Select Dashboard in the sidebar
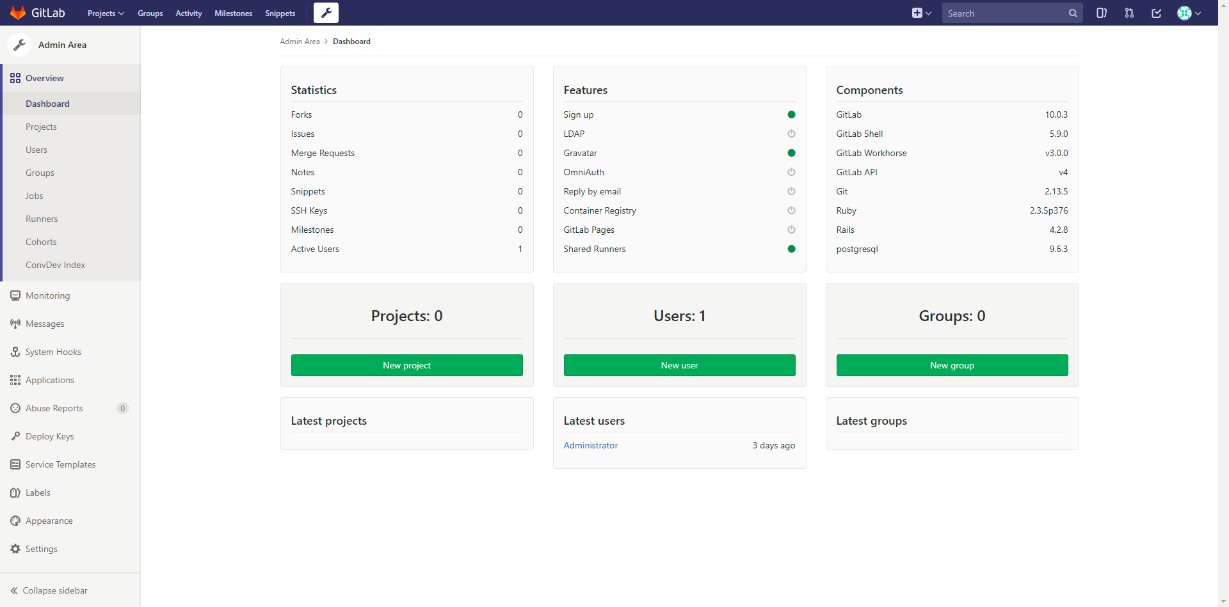Image resolution: width=1229 pixels, height=607 pixels. click(72, 104)
